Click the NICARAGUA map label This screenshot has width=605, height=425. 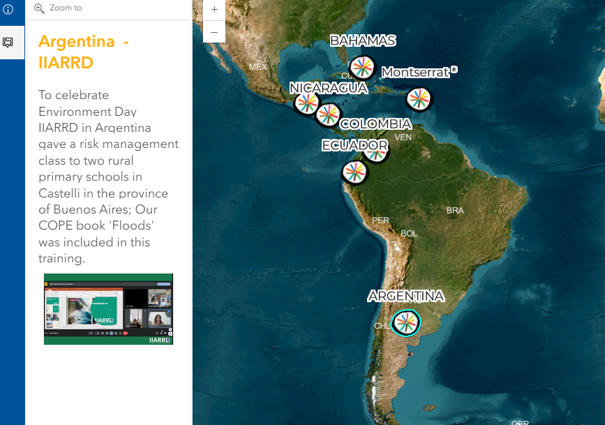coord(329,88)
